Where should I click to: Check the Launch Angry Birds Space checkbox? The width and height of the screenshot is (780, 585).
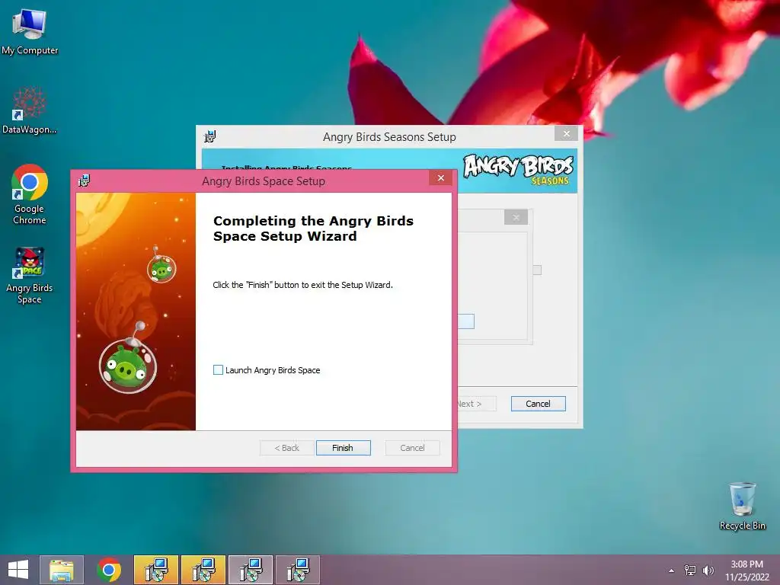tap(218, 369)
